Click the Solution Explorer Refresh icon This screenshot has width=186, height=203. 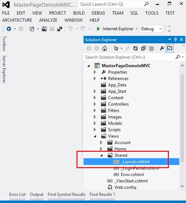pyautogui.click(x=135, y=48)
